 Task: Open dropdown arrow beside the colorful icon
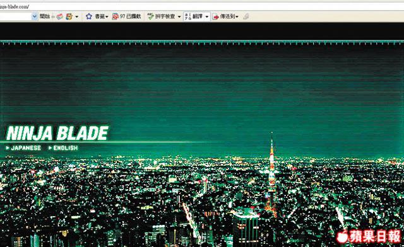tap(76, 17)
